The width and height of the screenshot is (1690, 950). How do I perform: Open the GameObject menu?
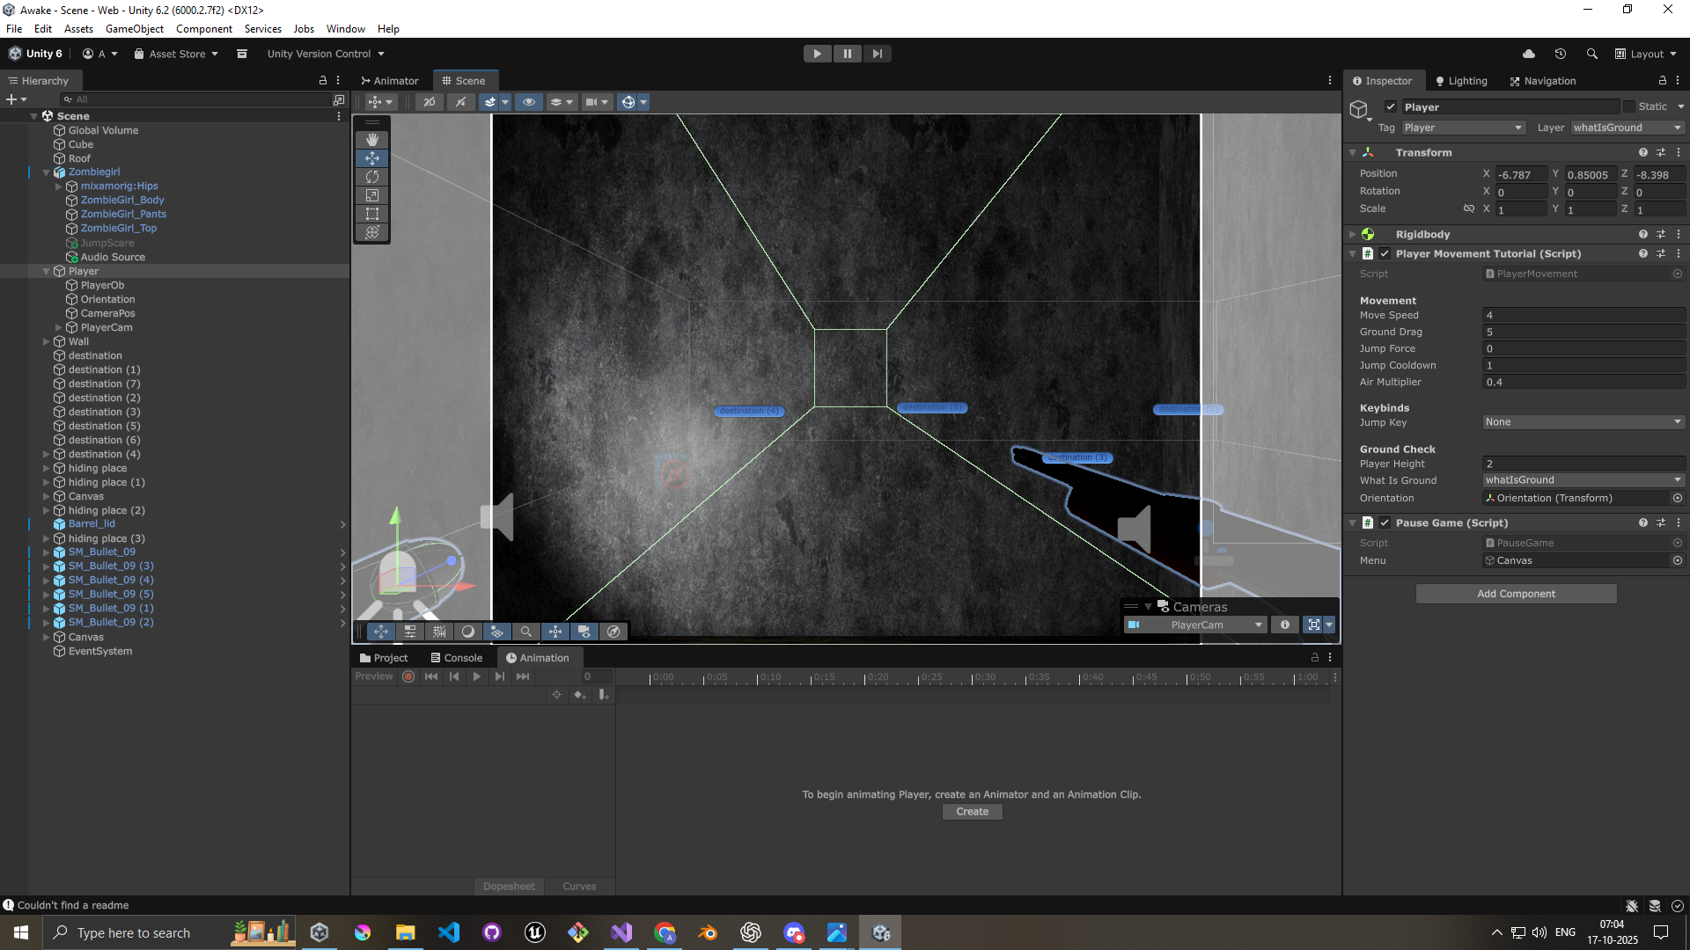click(134, 28)
